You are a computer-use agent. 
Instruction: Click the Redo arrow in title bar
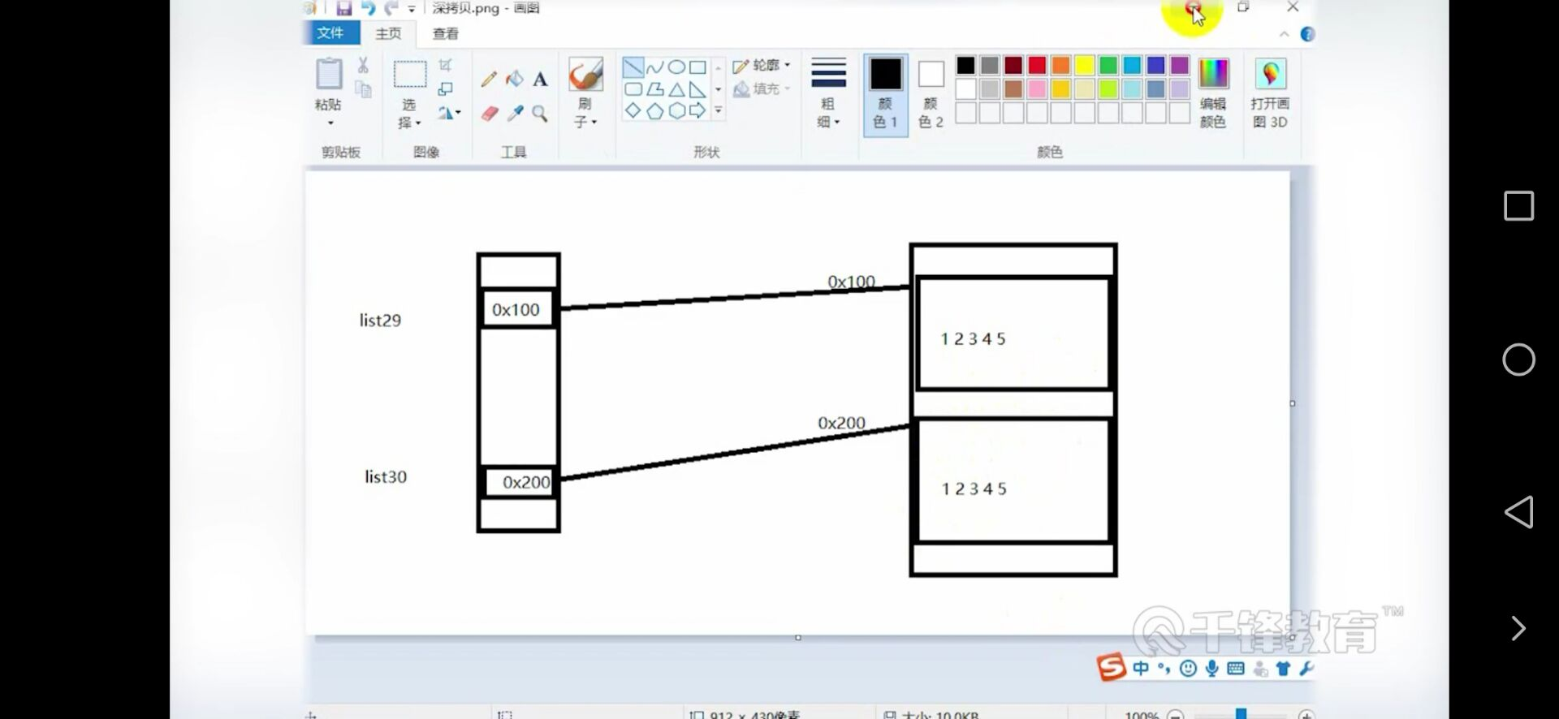pyautogui.click(x=391, y=8)
